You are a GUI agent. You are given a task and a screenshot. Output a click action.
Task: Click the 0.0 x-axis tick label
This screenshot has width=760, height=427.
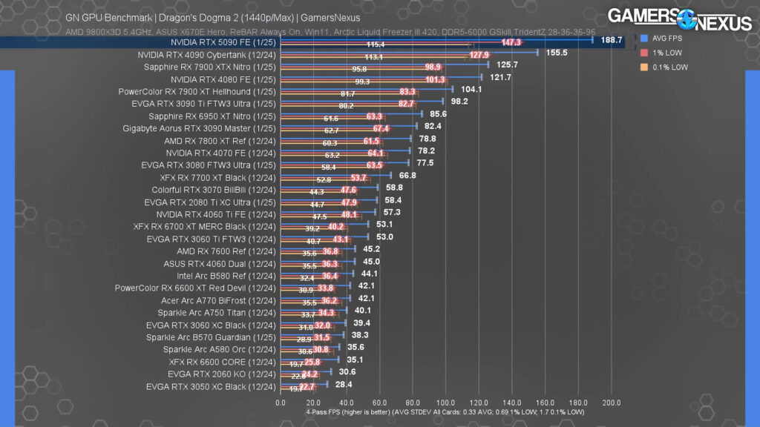pos(281,403)
